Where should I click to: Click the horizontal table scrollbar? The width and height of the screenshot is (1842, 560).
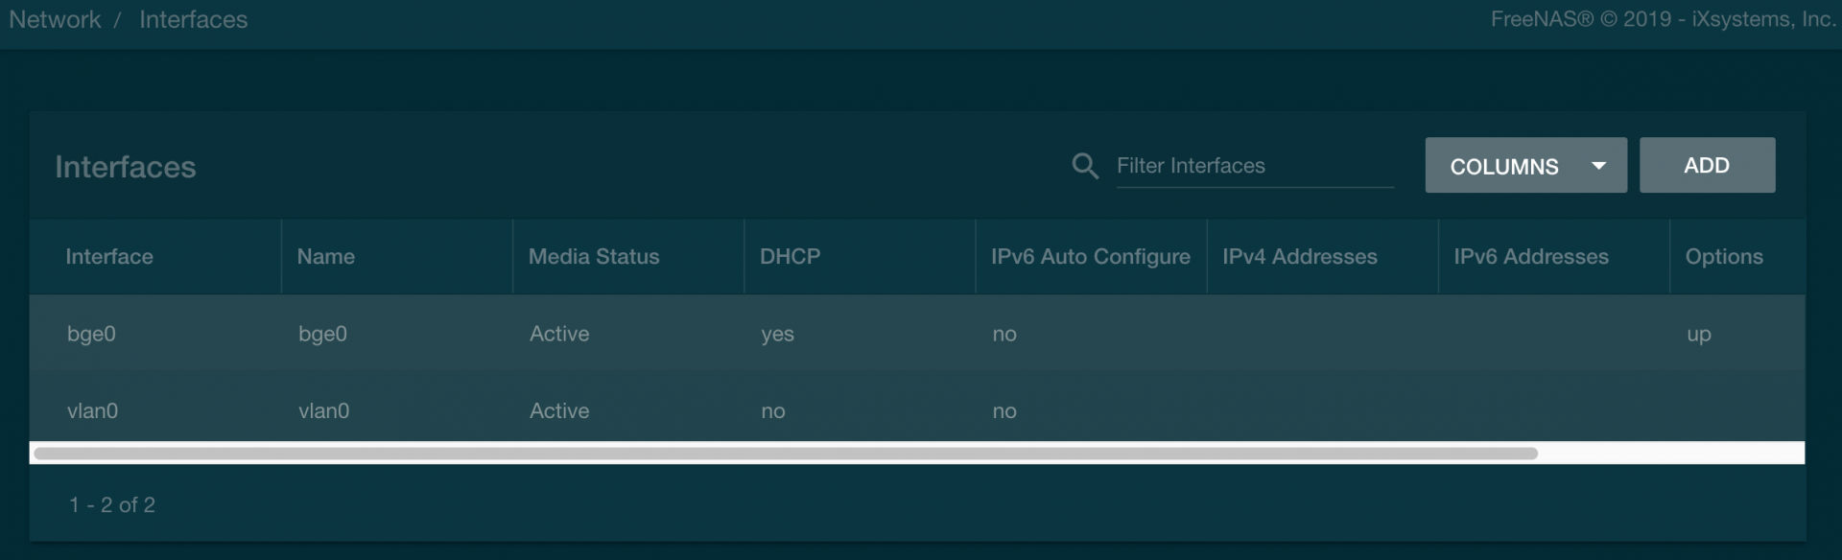tap(785, 453)
